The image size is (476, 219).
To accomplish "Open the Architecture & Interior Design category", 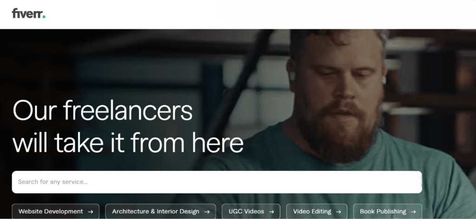I will click(x=160, y=212).
